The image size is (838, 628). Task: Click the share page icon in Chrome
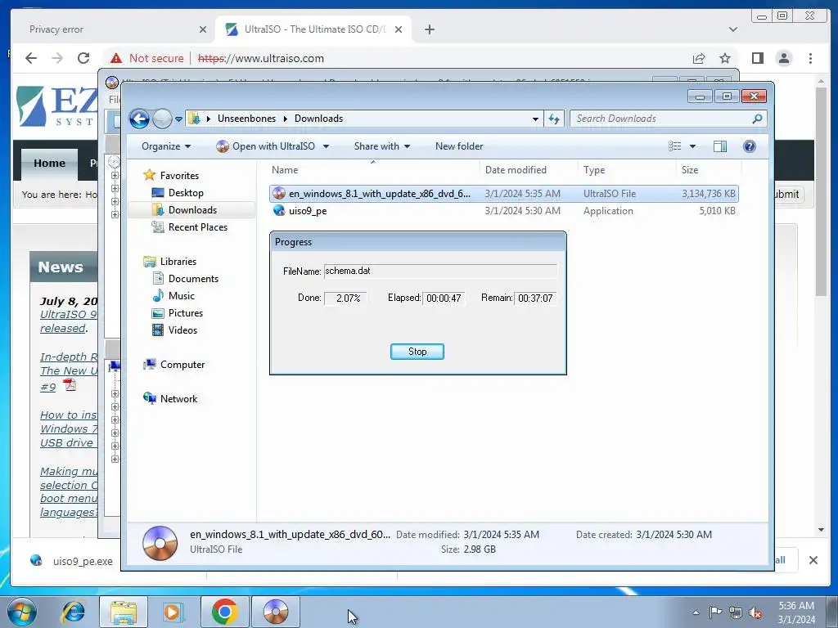[699, 58]
